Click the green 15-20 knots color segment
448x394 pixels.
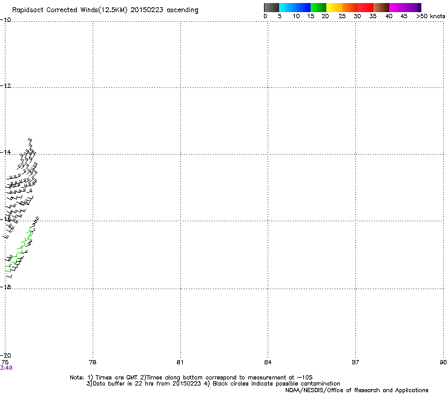click(x=318, y=7)
